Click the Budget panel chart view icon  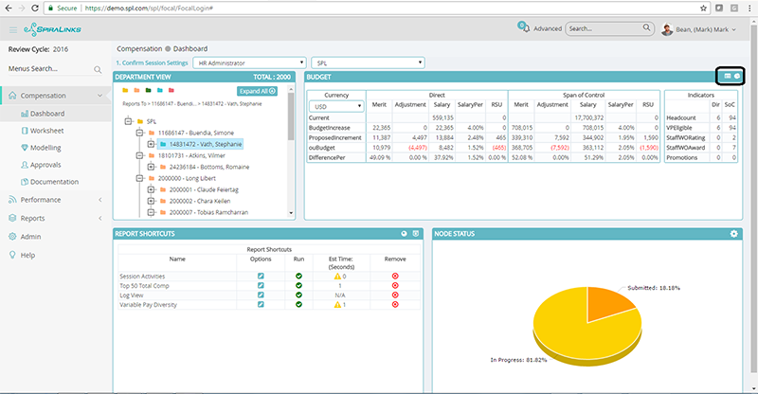[736, 76]
